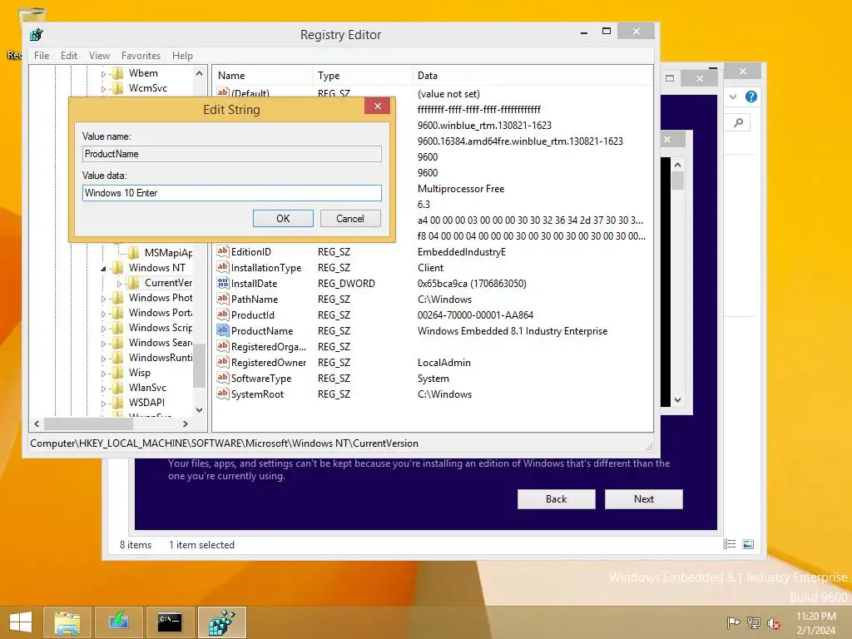This screenshot has height=639, width=852.
Task: Open the File menu
Action: coord(42,56)
